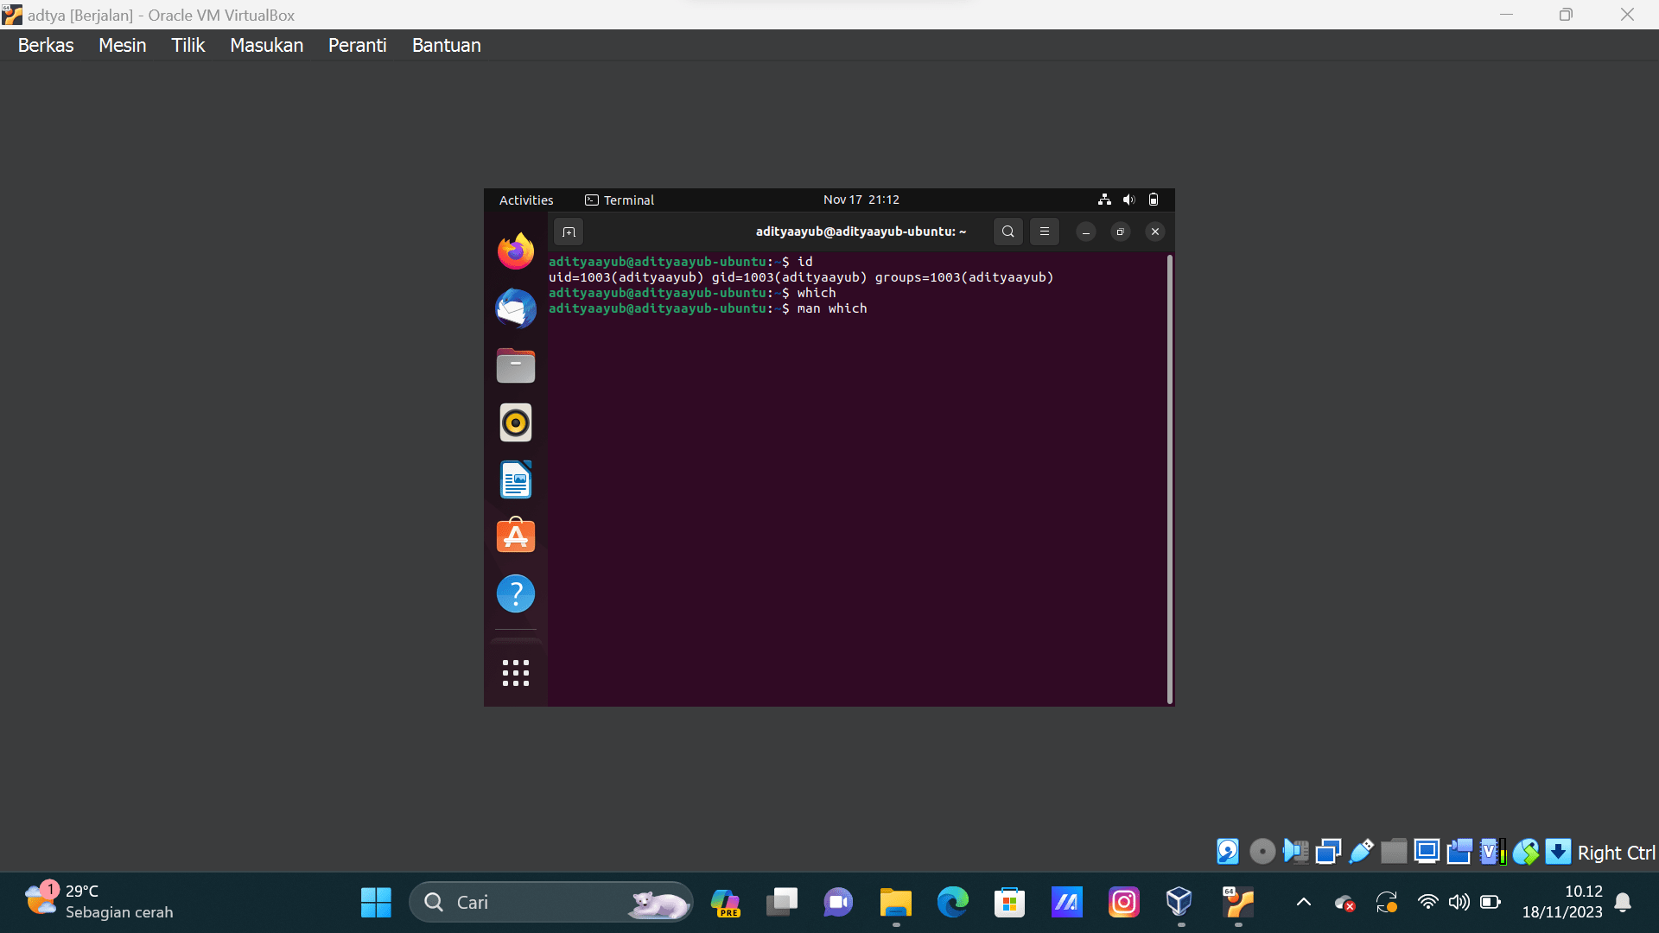The height and width of the screenshot is (933, 1659).
Task: Switch to VirtualBox Manager taskbar icon
Action: click(x=1180, y=903)
